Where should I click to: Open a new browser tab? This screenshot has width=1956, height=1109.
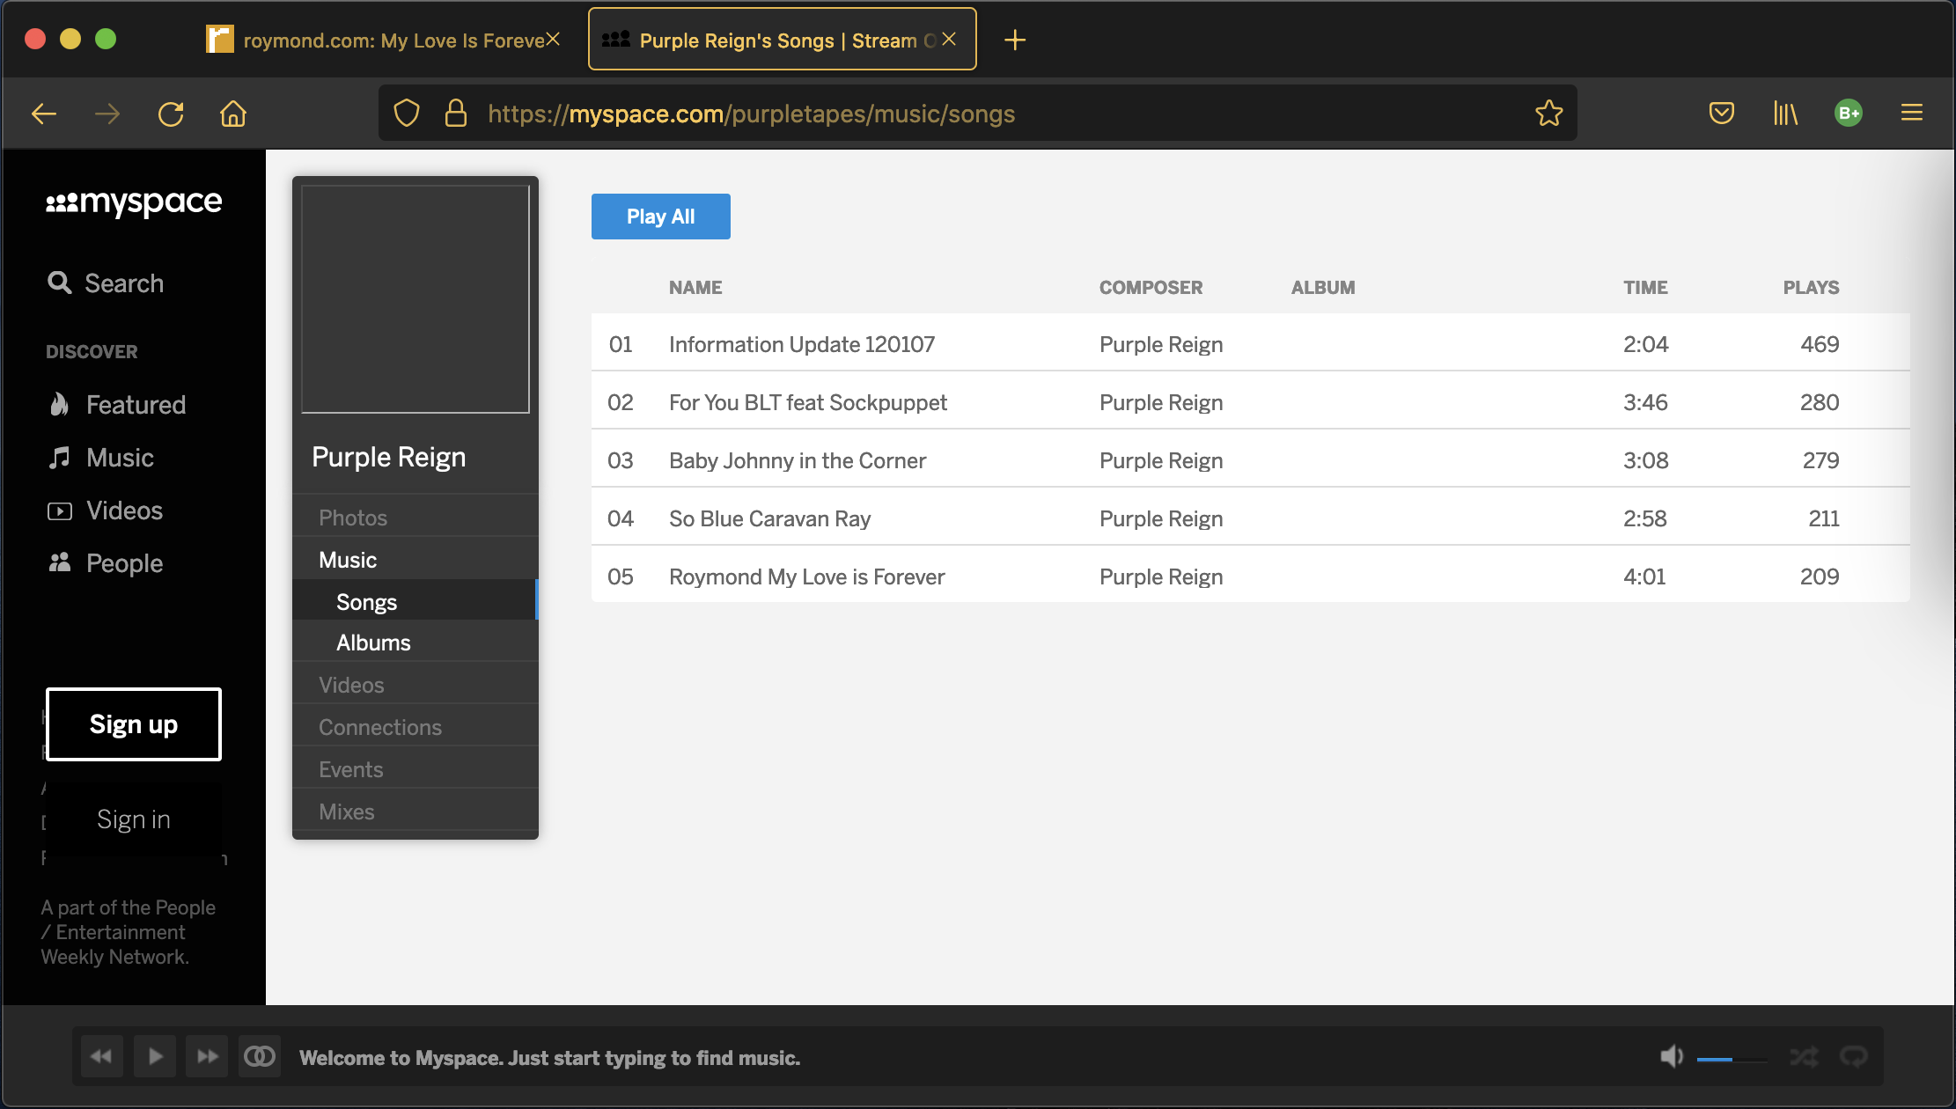tap(1015, 40)
